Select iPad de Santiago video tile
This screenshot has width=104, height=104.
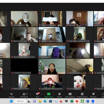tap(80, 66)
